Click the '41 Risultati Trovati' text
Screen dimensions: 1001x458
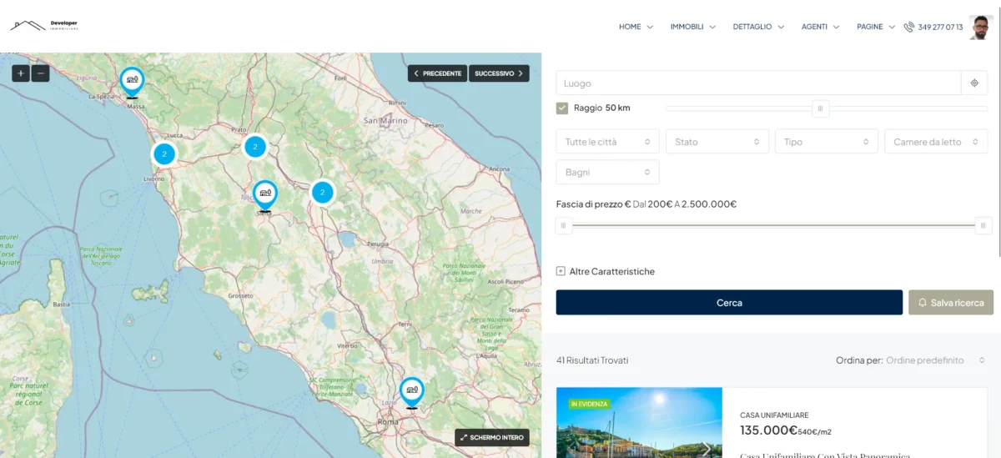pos(592,360)
